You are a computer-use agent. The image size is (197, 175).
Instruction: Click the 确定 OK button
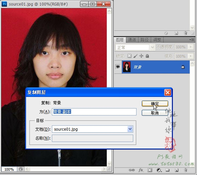tap(155, 104)
